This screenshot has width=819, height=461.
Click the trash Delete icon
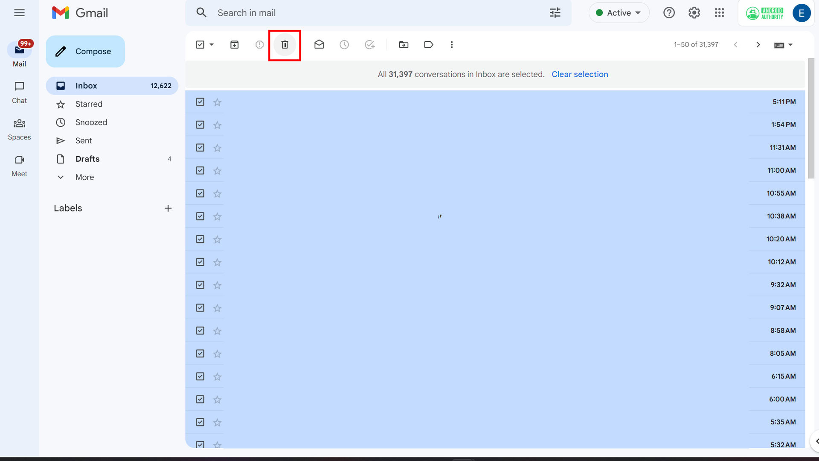click(x=285, y=45)
